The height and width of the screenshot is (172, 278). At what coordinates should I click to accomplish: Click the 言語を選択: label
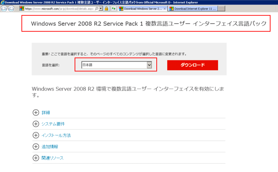coord(51,65)
